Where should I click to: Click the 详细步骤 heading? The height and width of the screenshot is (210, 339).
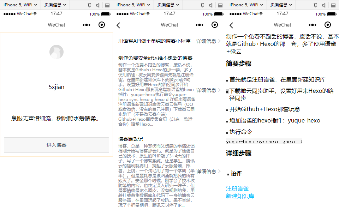coord(239,153)
